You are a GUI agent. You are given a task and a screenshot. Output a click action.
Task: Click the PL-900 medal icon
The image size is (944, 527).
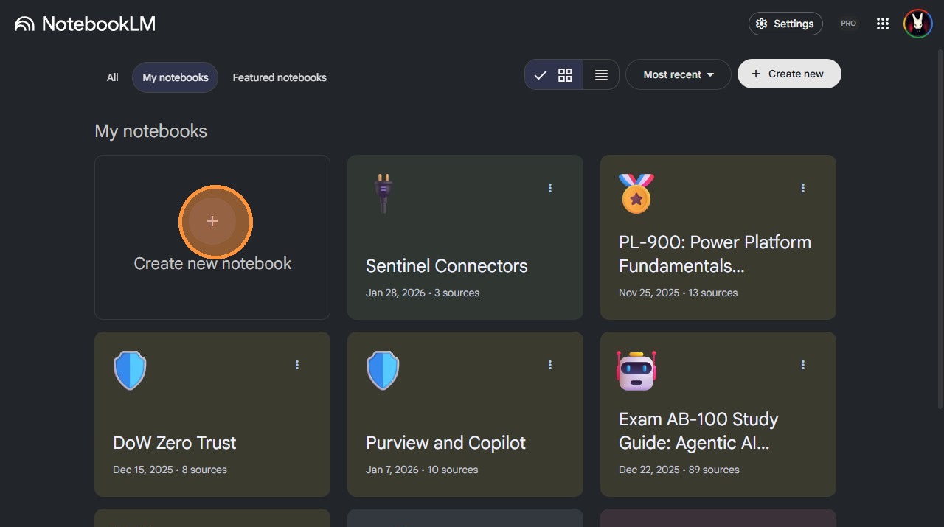636,193
